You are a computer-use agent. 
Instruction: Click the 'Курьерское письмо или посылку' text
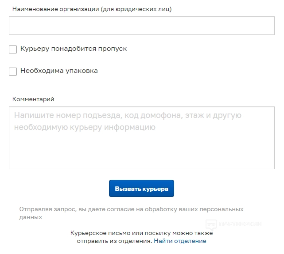(x=141, y=233)
